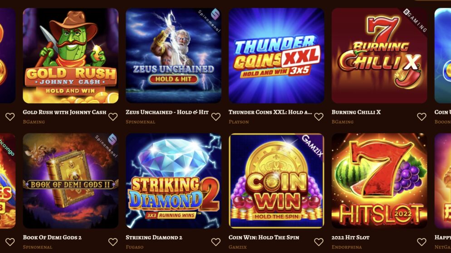The image size is (451, 253).
Task: Open Coin Win Hold The Spin image
Action: pyautogui.click(x=276, y=181)
